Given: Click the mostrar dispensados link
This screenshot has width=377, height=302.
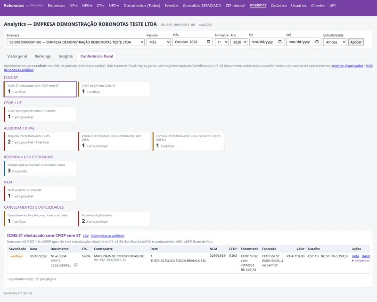Looking at the screenshot, I should click(347, 65).
